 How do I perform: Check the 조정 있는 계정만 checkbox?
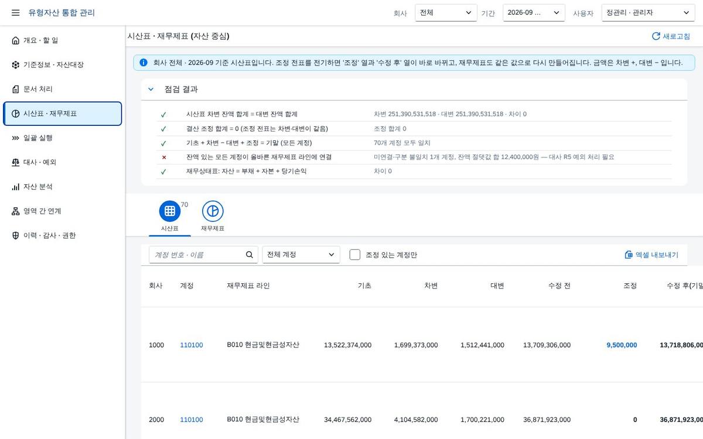[354, 255]
